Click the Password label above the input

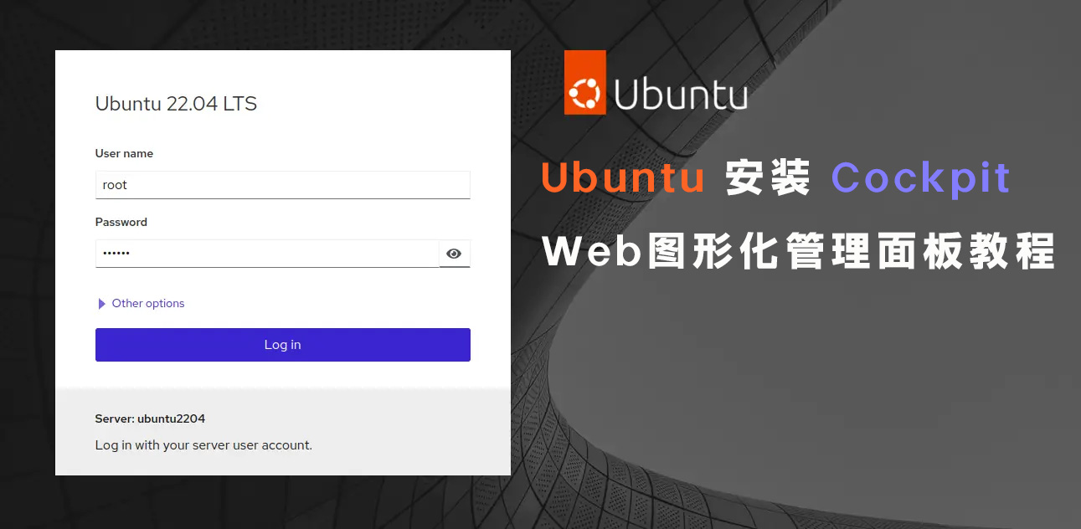[121, 222]
